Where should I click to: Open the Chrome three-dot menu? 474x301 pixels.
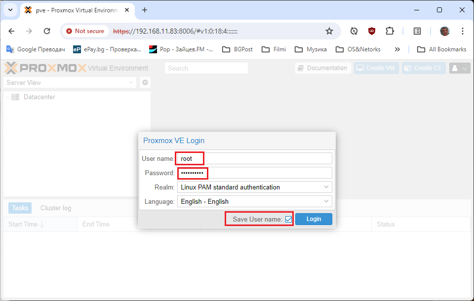[463, 31]
